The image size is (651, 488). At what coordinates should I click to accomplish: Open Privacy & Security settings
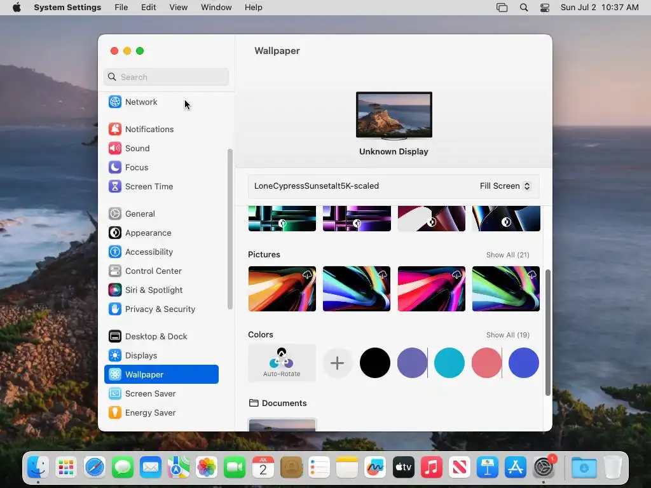click(161, 309)
